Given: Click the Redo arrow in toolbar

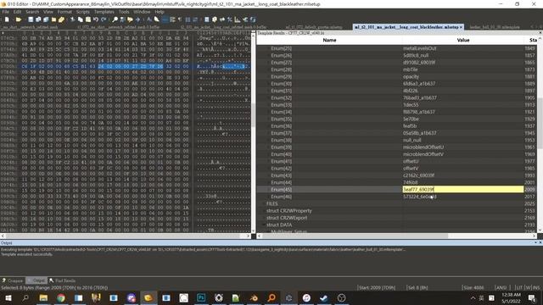Looking at the screenshot, I should pos(104,19).
